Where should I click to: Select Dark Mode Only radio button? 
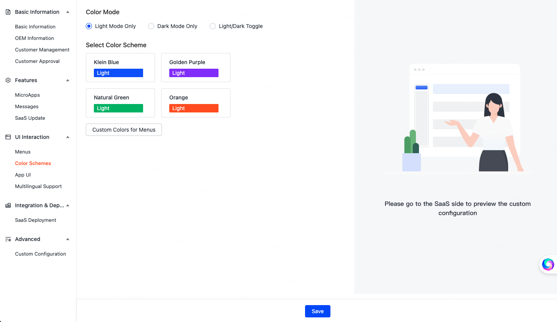point(151,26)
